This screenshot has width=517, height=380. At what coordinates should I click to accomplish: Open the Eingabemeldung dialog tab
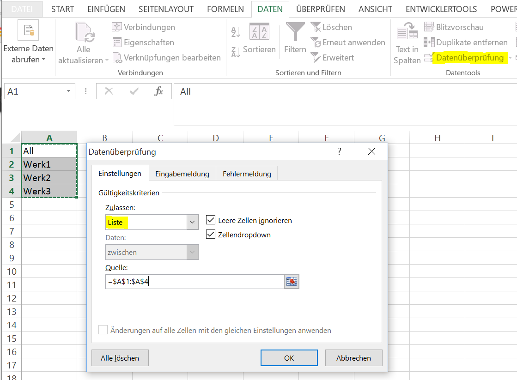182,174
